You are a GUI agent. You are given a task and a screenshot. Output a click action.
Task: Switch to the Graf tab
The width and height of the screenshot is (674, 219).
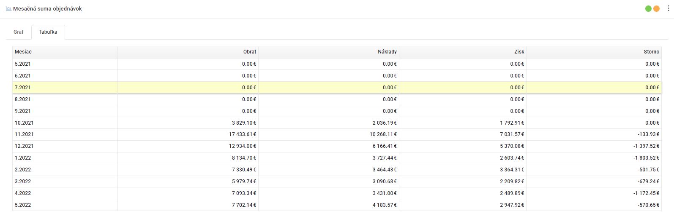click(19, 32)
